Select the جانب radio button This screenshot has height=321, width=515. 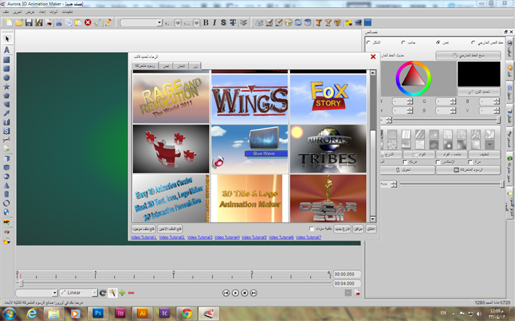(403, 43)
